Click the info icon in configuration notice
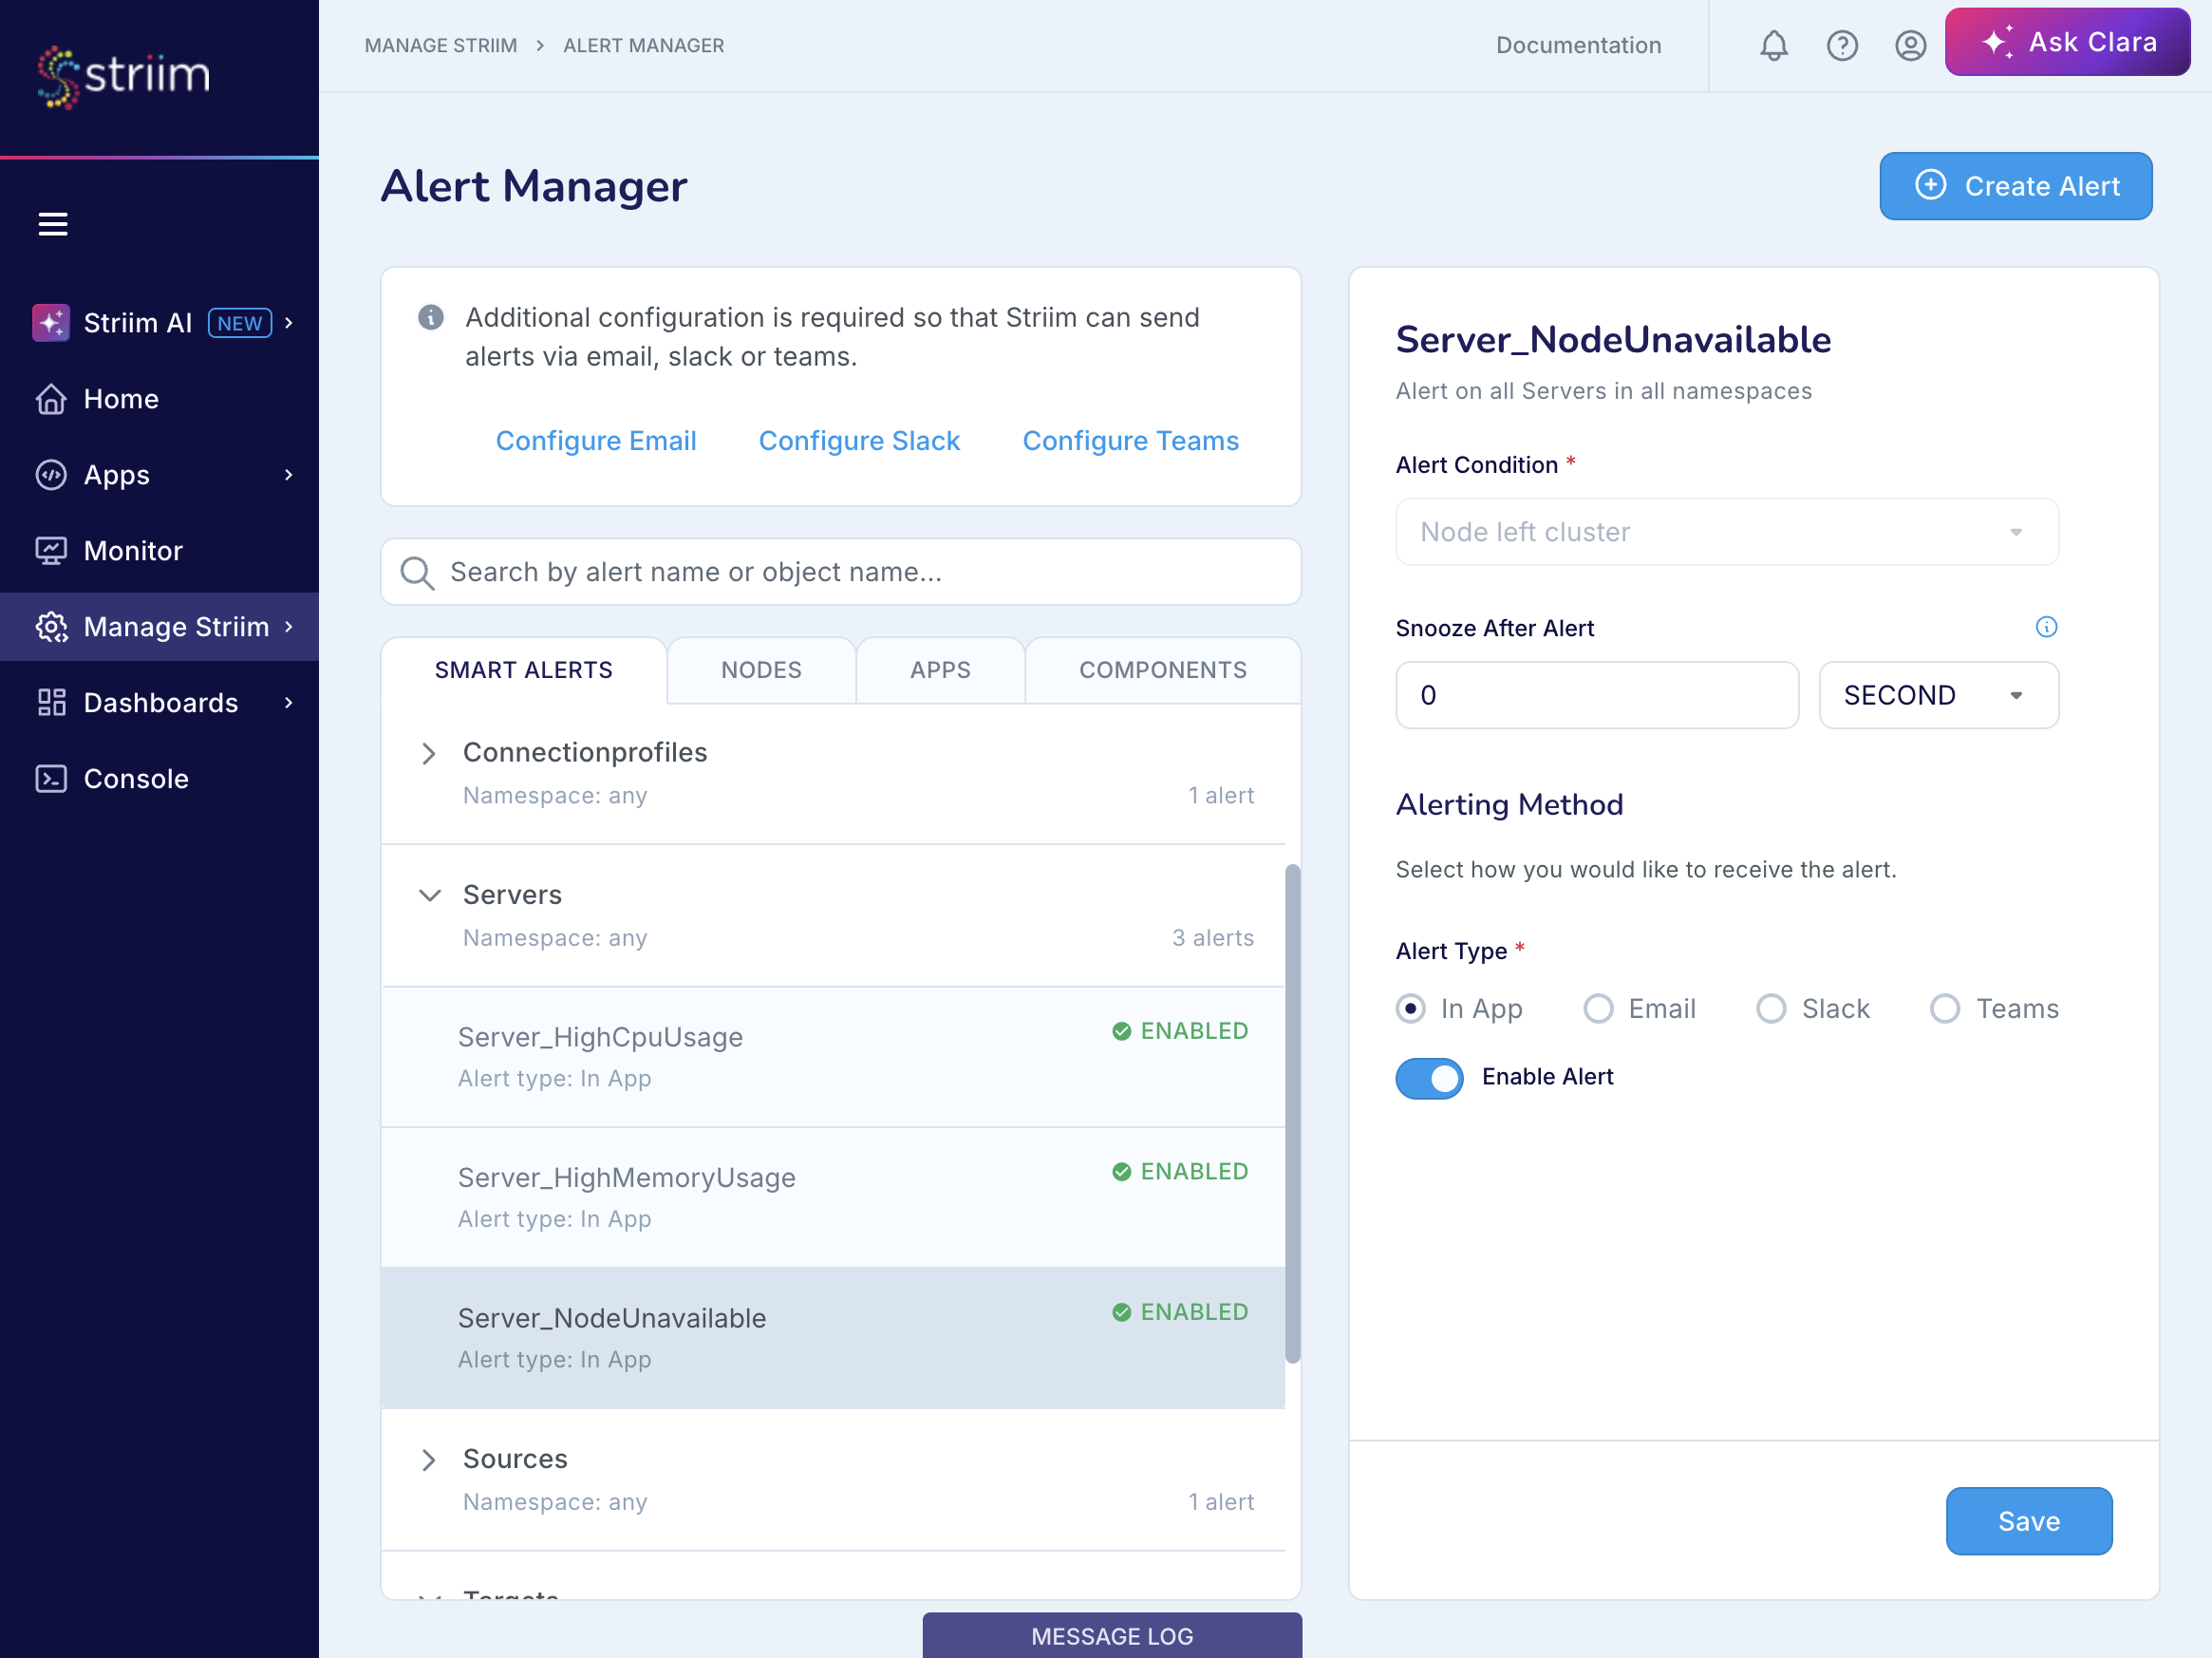2212x1658 pixels. (430, 318)
